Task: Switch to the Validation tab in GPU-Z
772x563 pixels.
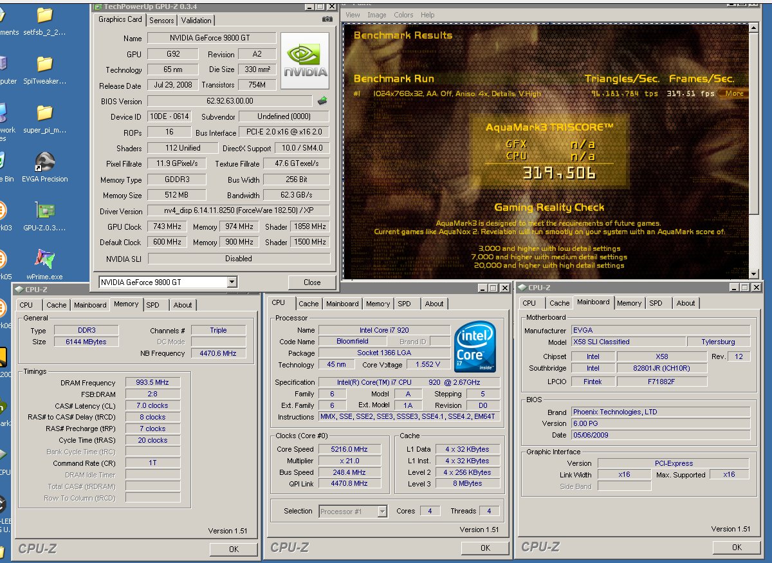Action: (x=196, y=20)
